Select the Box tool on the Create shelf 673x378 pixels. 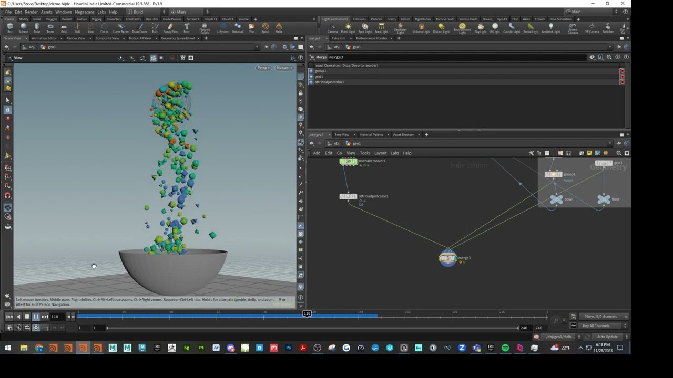click(10, 28)
